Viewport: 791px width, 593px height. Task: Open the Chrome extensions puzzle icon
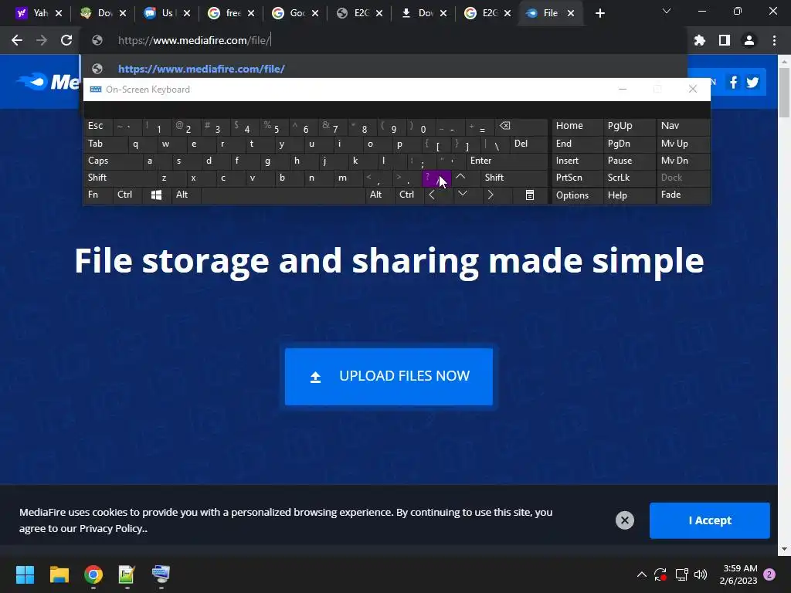point(699,40)
